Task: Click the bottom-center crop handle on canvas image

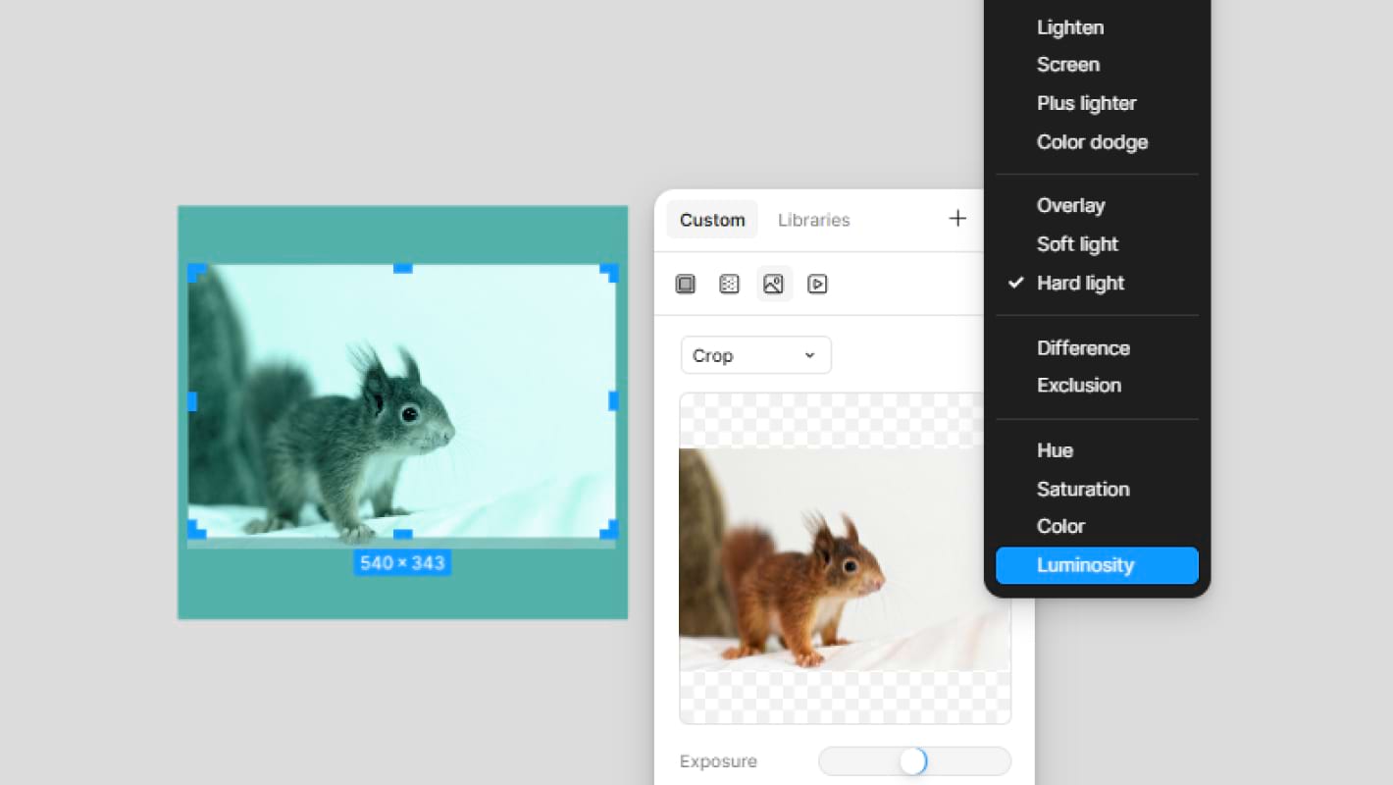Action: (402, 535)
